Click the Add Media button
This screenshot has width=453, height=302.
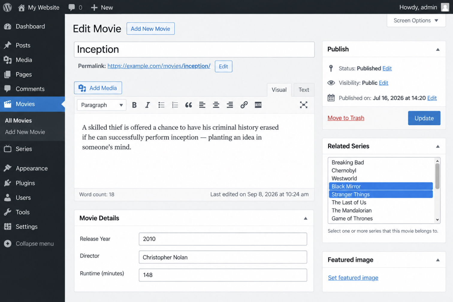pyautogui.click(x=98, y=88)
